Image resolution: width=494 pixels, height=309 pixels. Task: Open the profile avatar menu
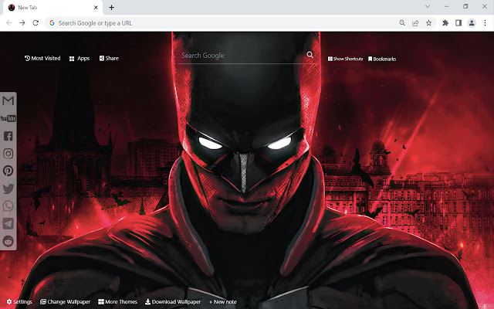coord(472,23)
